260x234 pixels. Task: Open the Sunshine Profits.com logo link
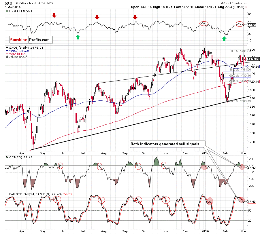[31, 40]
